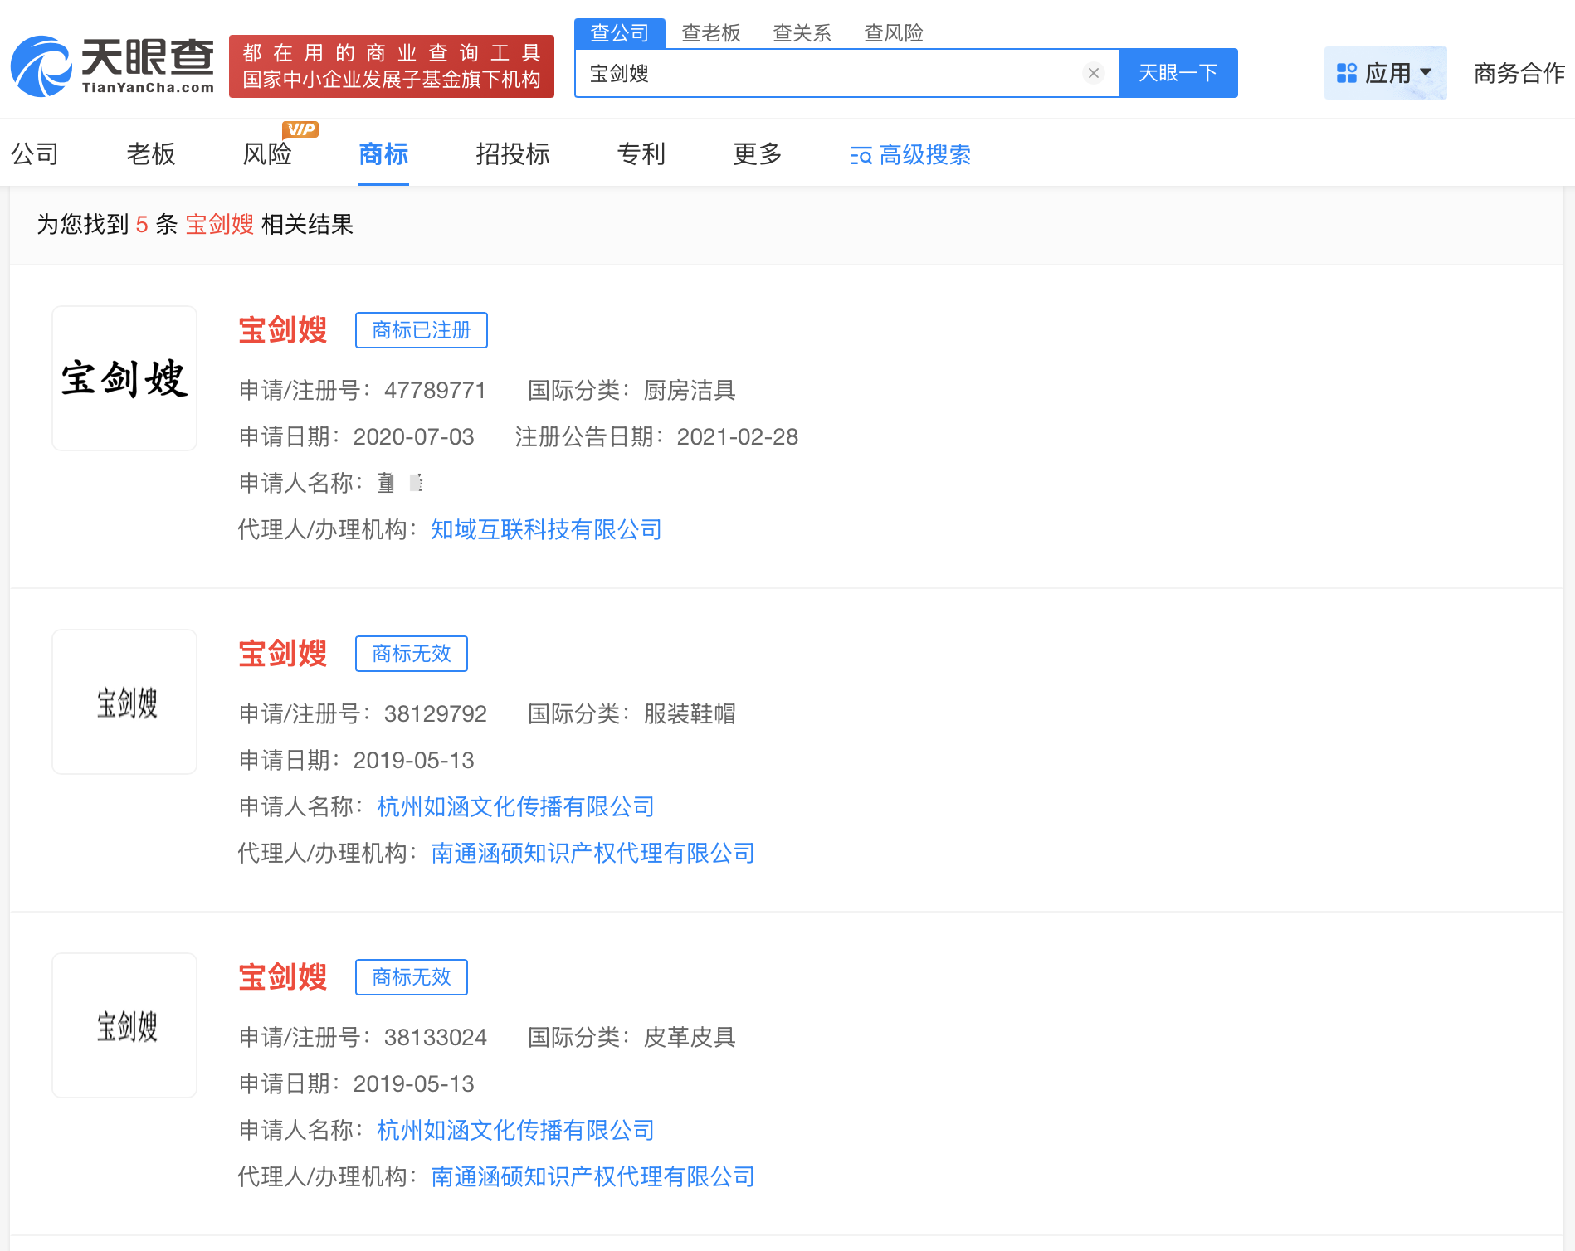Select the 查公司 search tab

619,33
